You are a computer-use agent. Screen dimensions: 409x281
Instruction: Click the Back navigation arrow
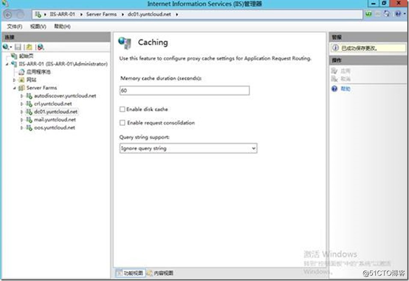tap(8, 15)
